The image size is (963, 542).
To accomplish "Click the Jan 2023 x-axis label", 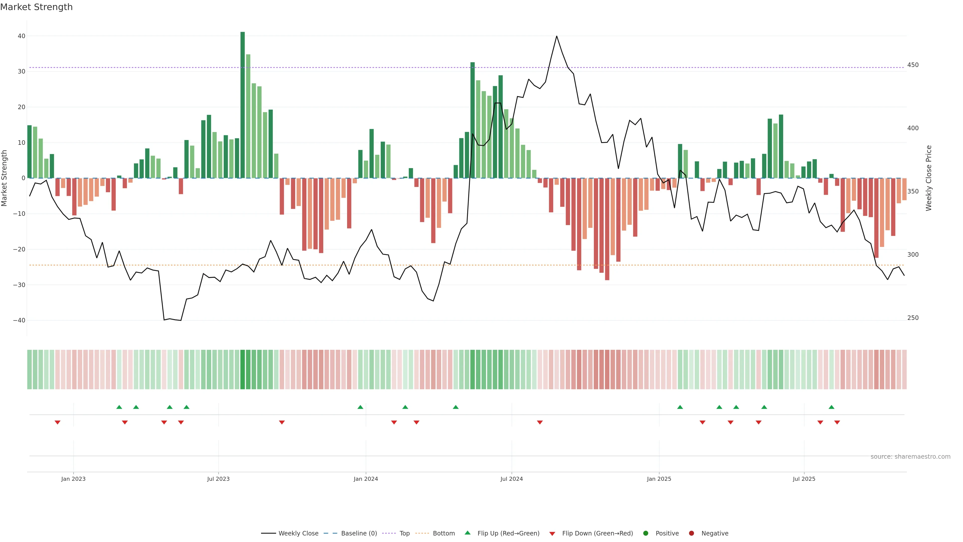I will (73, 479).
